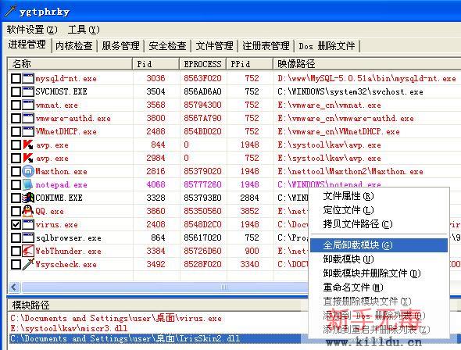Check the WebThunder.exe checkbox
Viewport: 461px width, 350px height.
tap(16, 251)
